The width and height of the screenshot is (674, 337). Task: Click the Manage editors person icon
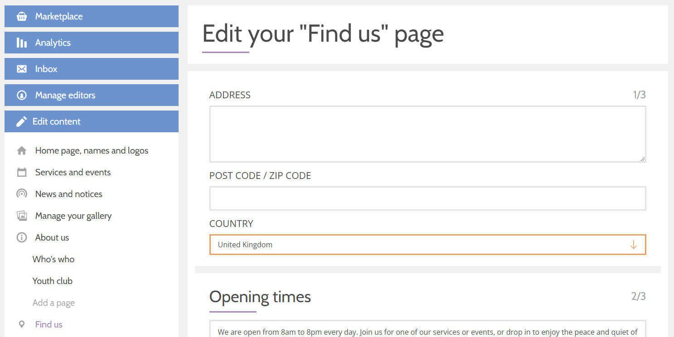21,95
